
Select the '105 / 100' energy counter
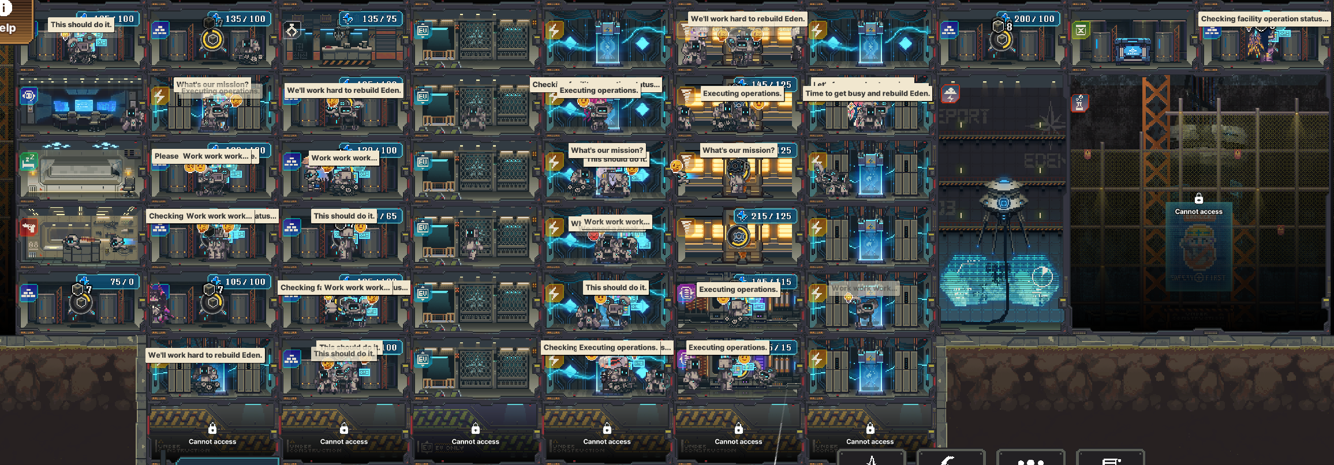(239, 282)
